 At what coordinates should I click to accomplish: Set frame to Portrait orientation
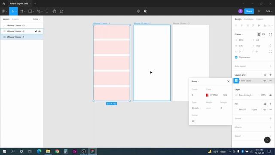[x=259, y=34]
